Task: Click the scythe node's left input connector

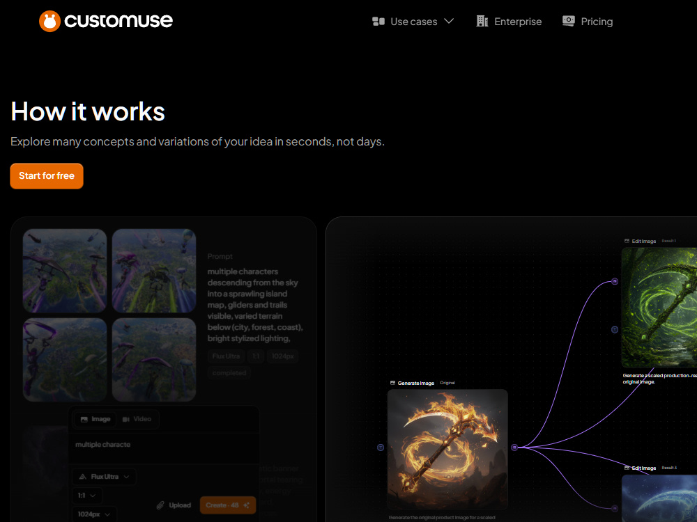Action: pyautogui.click(x=381, y=448)
